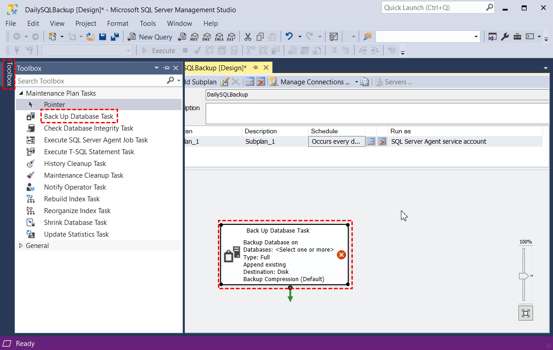Screen dimensions: 553x350
Task: Click the Save All icon
Action: pos(115,37)
